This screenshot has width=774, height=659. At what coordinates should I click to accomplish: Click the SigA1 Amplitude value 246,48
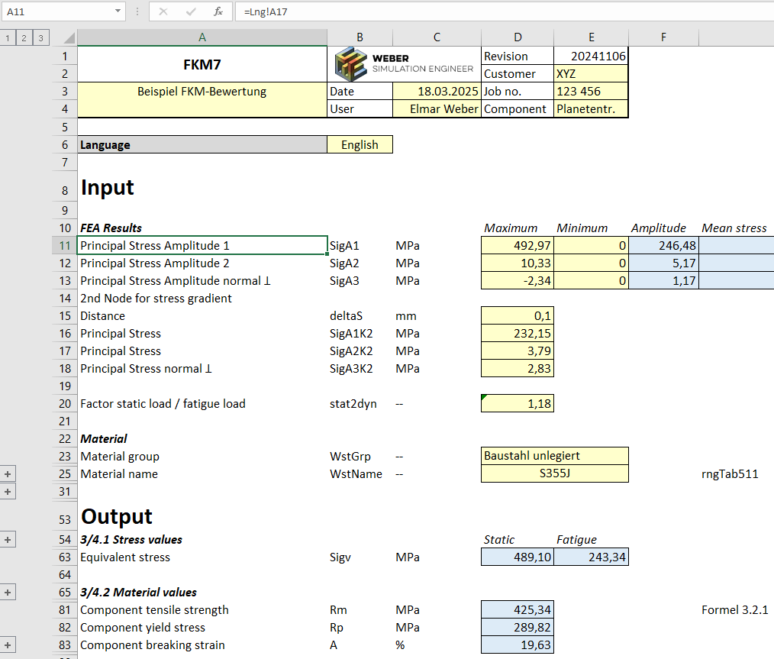coord(663,246)
